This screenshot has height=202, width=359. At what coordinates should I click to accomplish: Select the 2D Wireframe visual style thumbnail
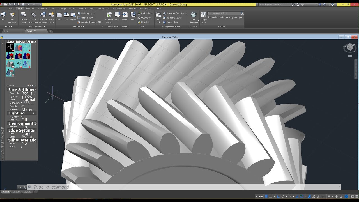tap(10, 48)
